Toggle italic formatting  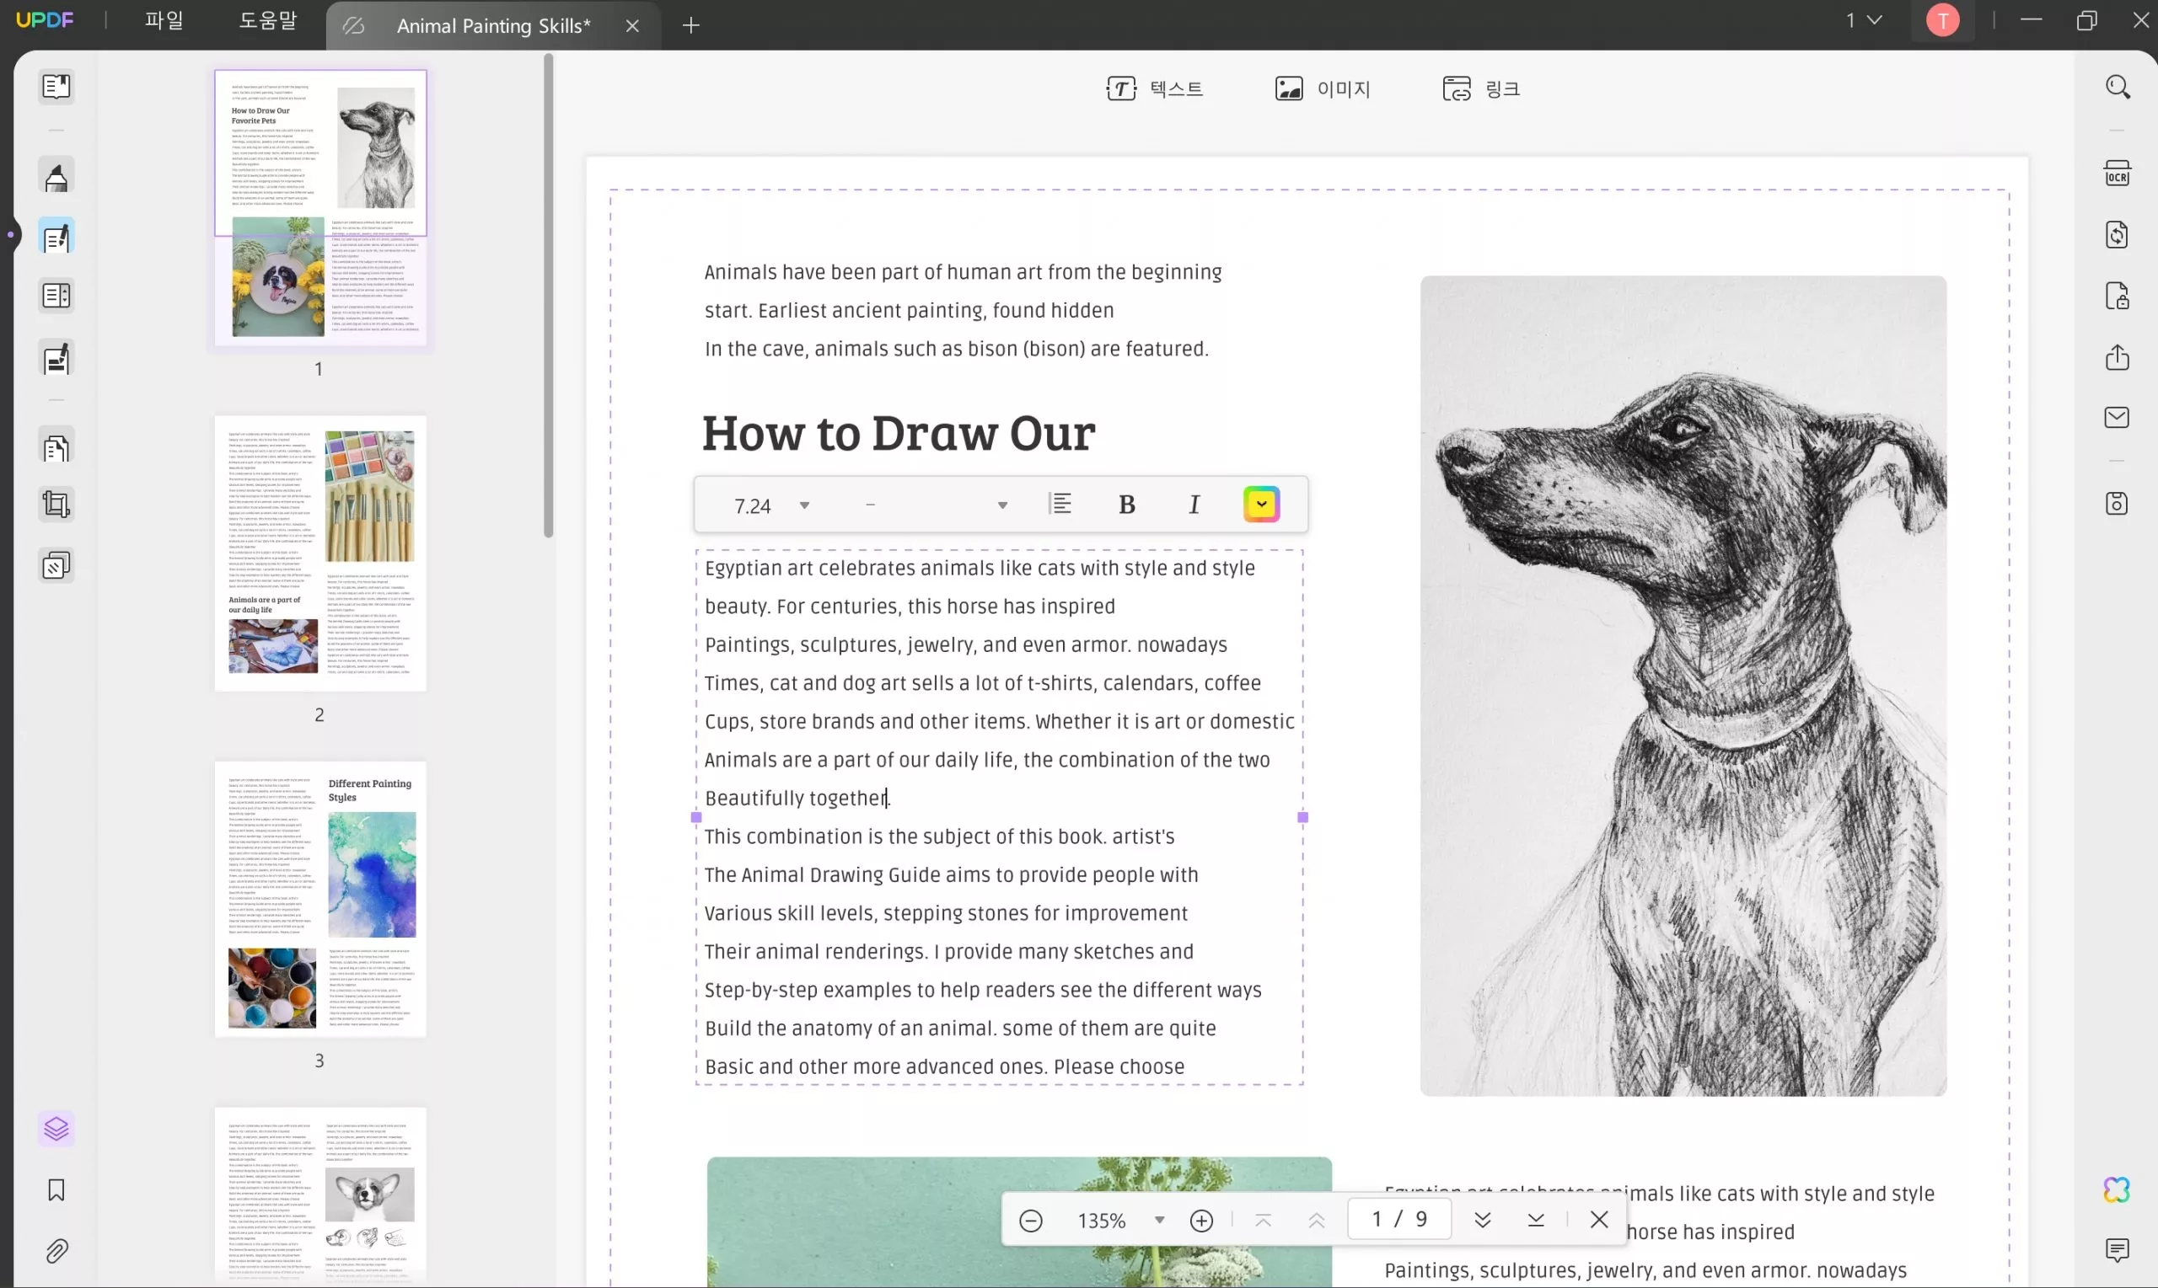1194,505
